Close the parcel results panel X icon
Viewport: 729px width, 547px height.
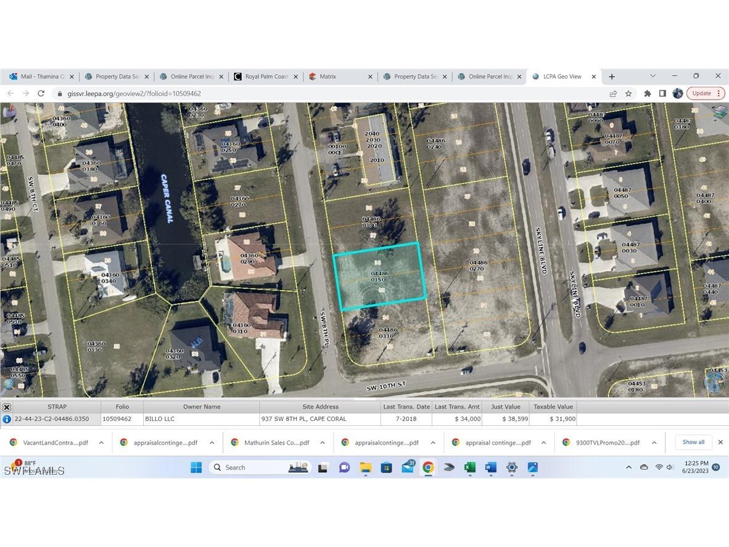tap(6, 407)
